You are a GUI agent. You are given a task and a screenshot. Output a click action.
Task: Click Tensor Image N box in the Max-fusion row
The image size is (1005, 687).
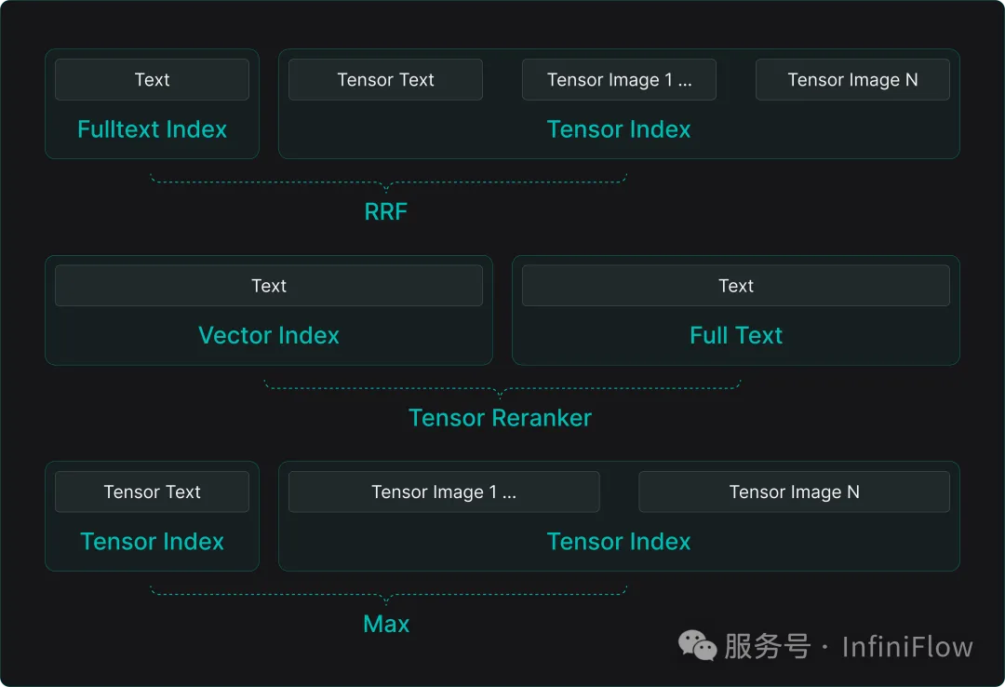[794, 492]
